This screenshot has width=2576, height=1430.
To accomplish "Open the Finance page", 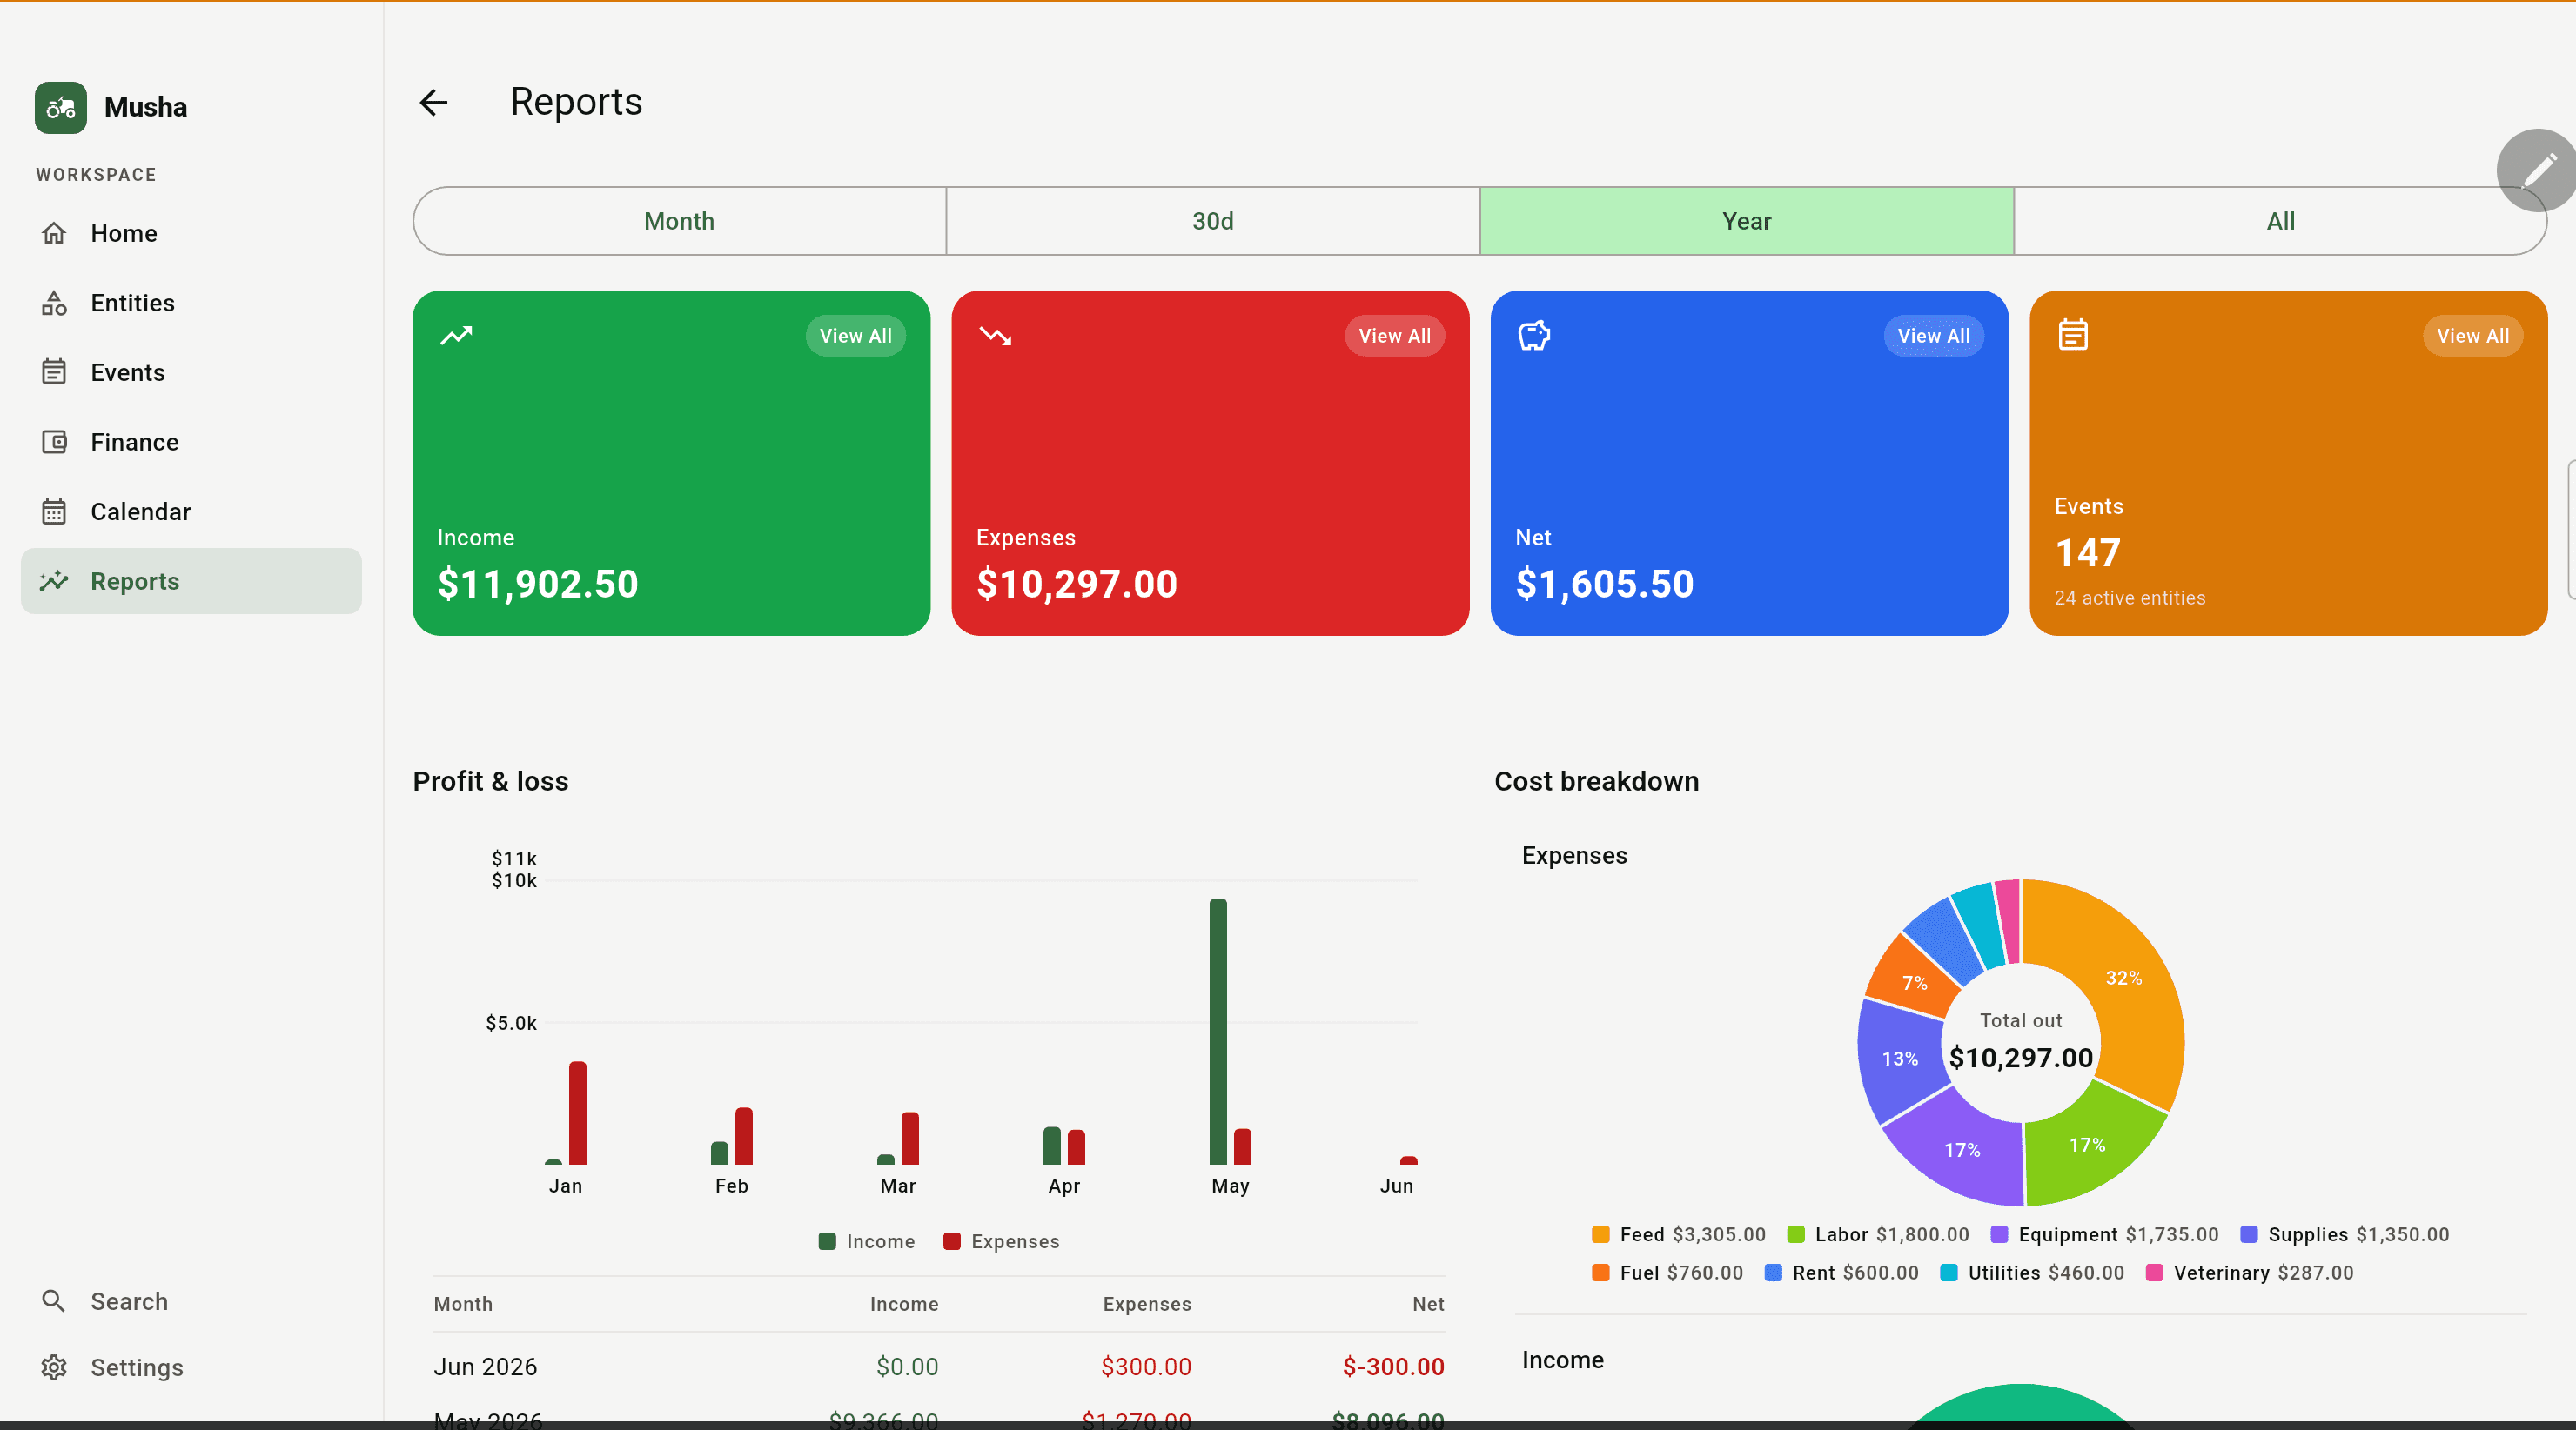I will (x=191, y=442).
